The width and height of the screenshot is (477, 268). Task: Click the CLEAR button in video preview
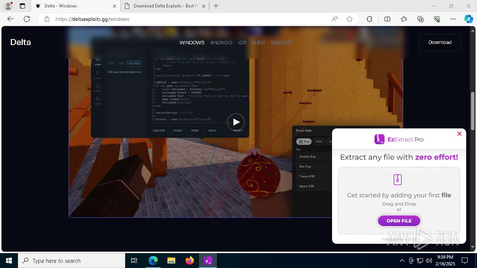pyautogui.click(x=177, y=131)
